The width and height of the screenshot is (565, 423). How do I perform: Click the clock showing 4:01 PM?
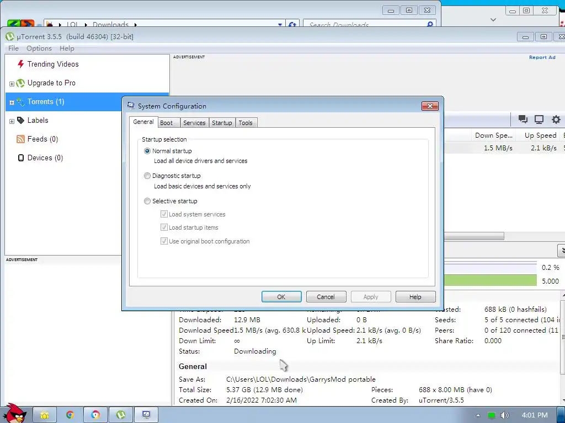point(534,415)
